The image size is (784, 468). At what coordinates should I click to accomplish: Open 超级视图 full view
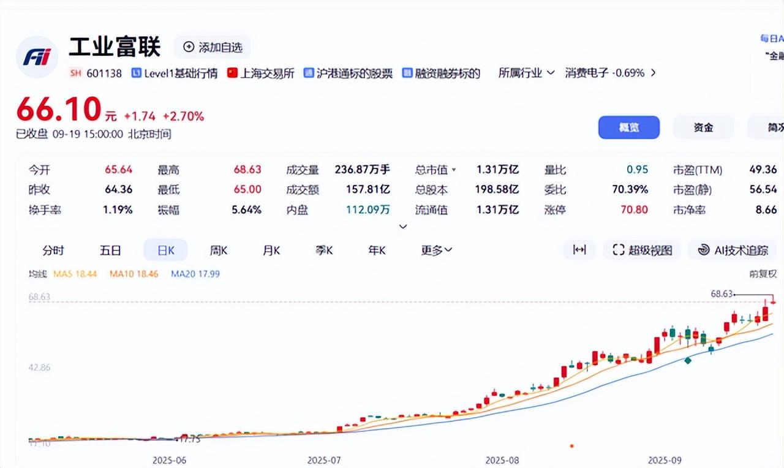pyautogui.click(x=642, y=249)
